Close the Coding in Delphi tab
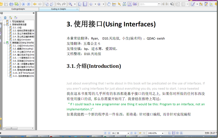The height and width of the screenshot is (138, 218). pos(77,9)
